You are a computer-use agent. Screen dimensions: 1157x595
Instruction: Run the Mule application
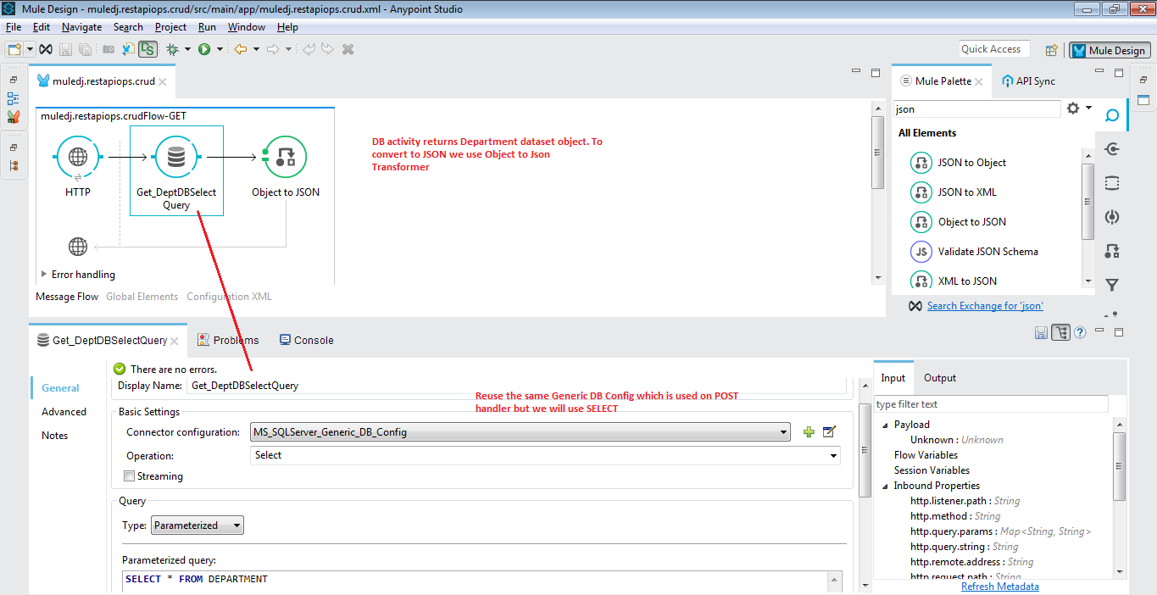(206, 48)
